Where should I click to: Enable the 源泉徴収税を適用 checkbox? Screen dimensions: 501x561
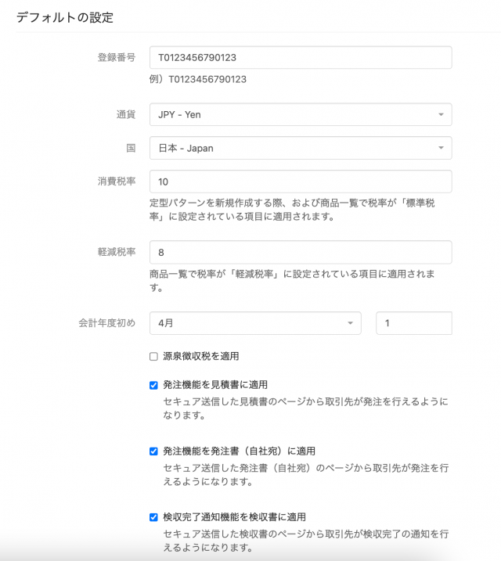[154, 357]
